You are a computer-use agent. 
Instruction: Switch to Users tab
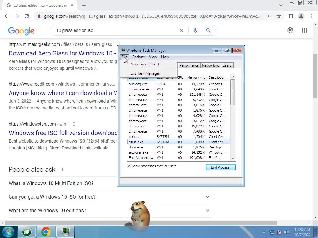tap(227, 65)
